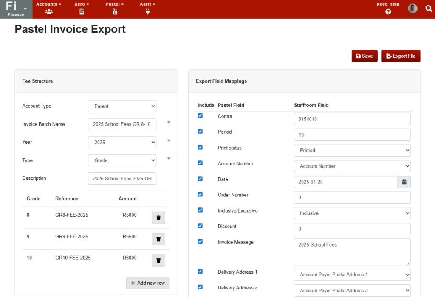This screenshot has height=297, width=435.
Task: Toggle the Delivery Address 2 include checkbox
Action: pos(200,287)
